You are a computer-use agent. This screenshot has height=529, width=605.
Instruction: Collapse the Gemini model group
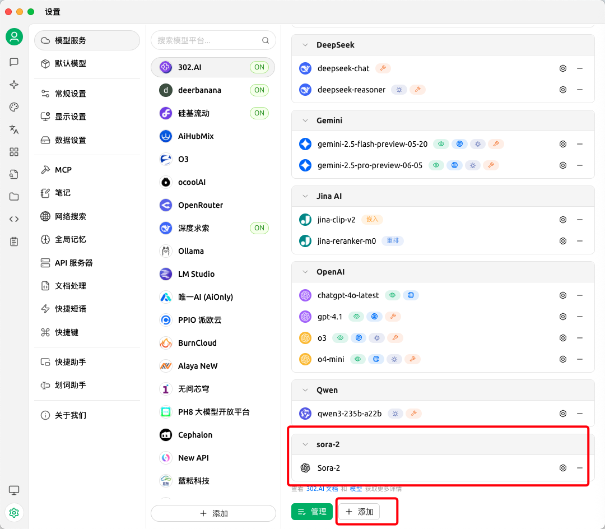pyautogui.click(x=305, y=120)
